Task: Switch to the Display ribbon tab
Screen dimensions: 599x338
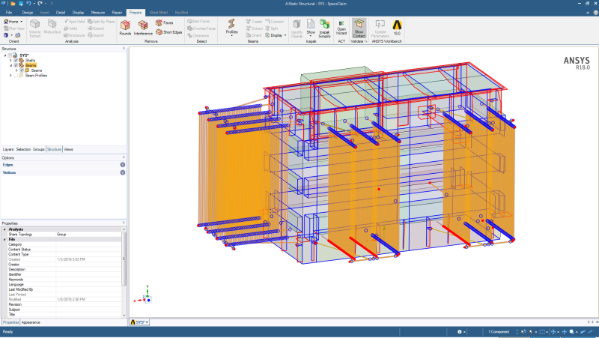Action: point(78,13)
